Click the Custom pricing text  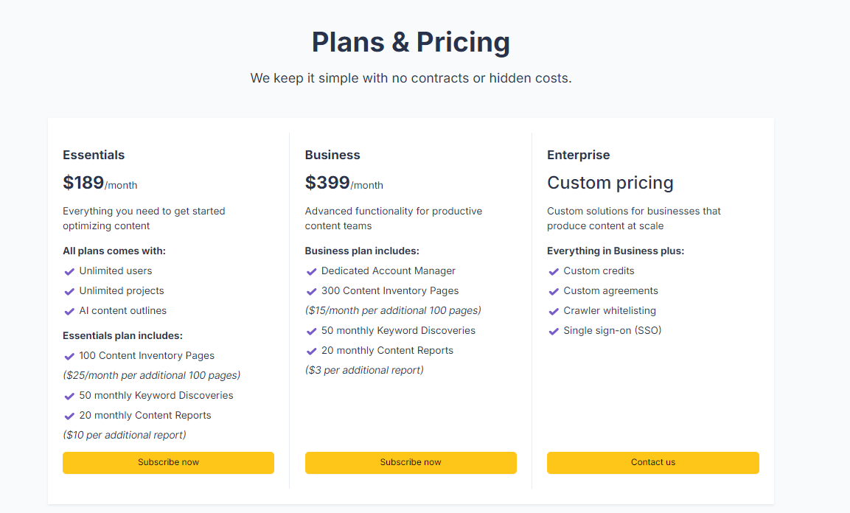point(610,182)
